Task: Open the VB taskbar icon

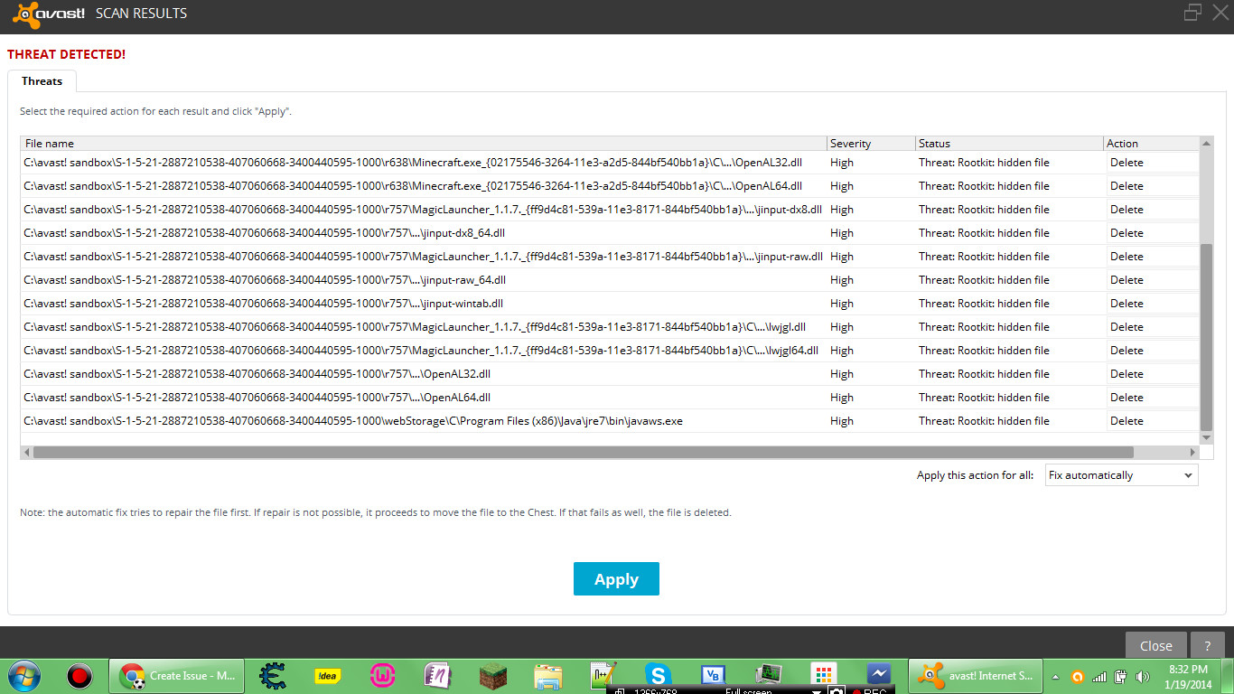Action: point(713,675)
